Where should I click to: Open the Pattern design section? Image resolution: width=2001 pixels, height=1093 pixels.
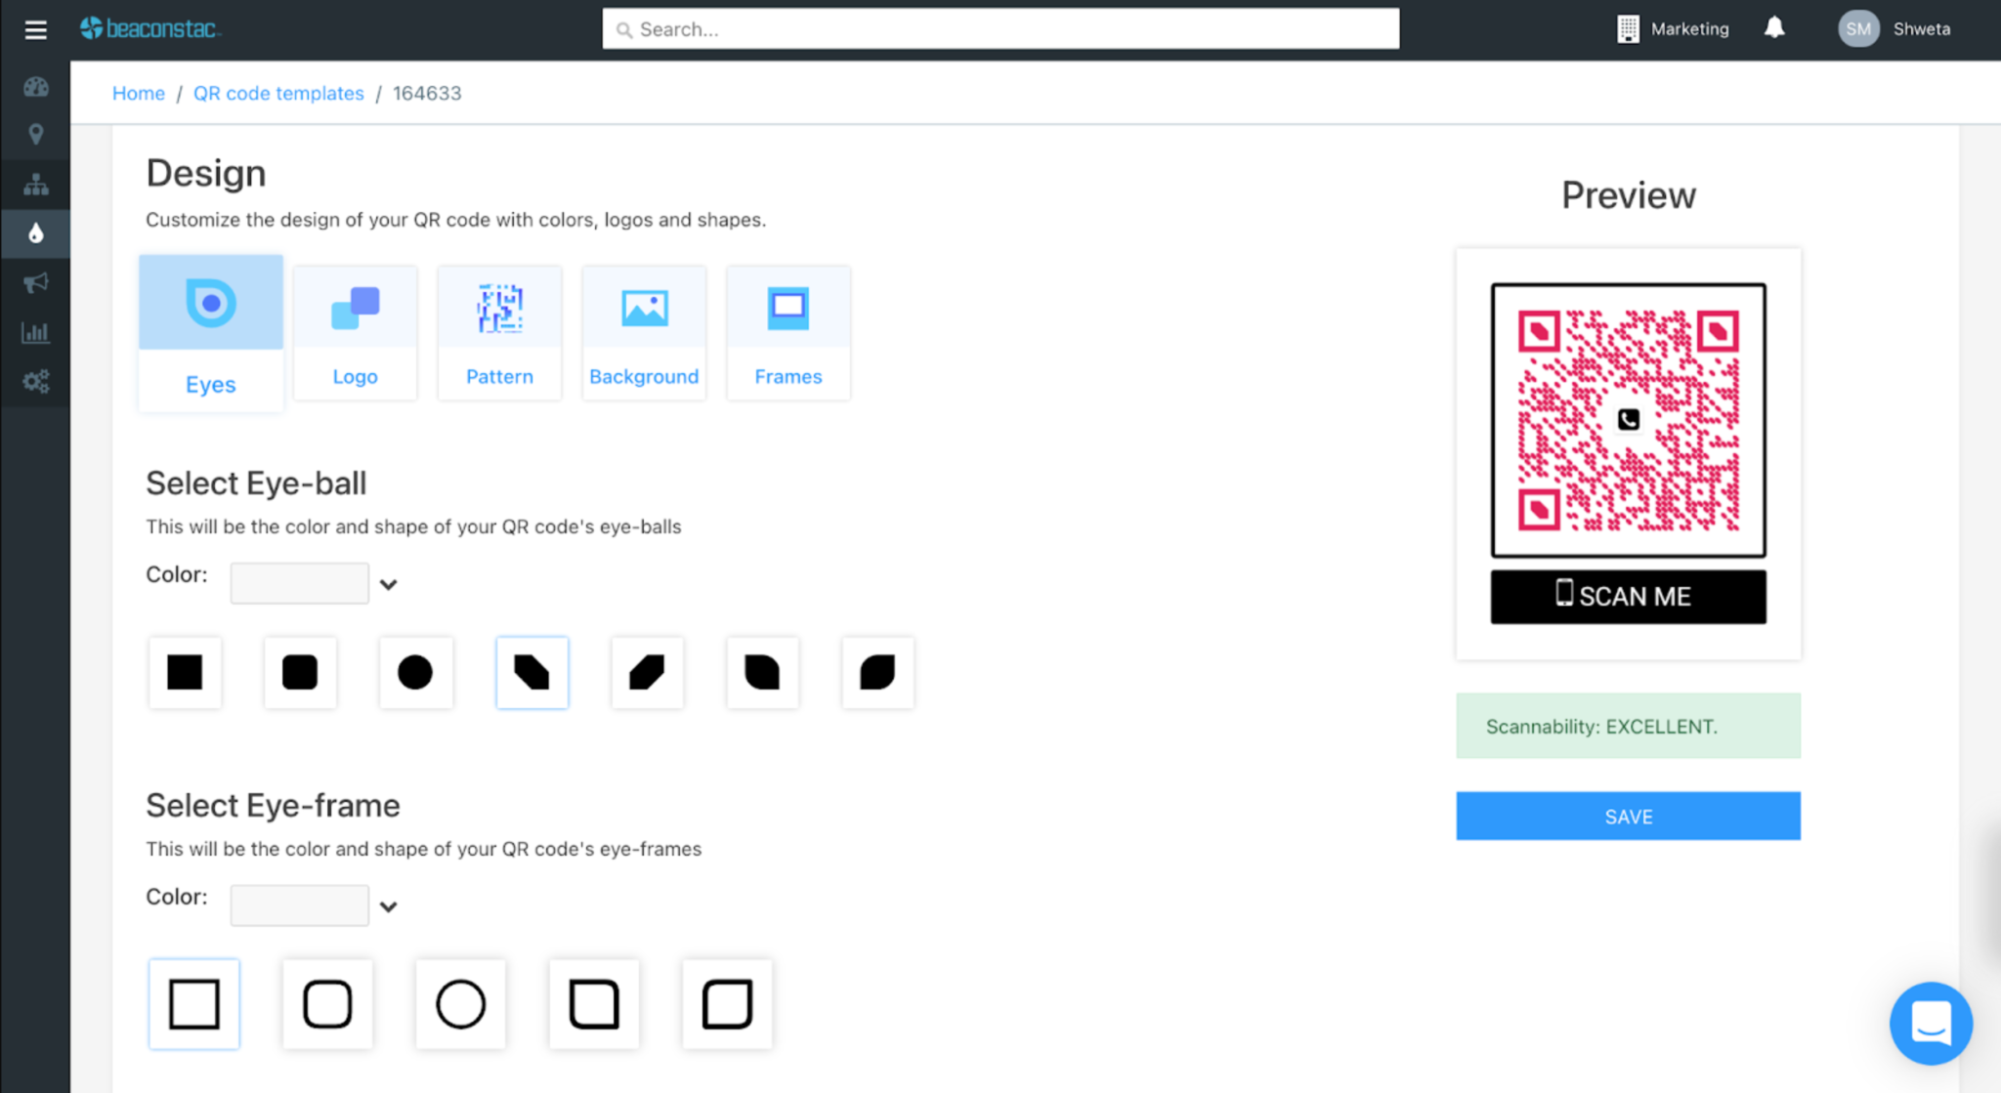click(x=499, y=332)
